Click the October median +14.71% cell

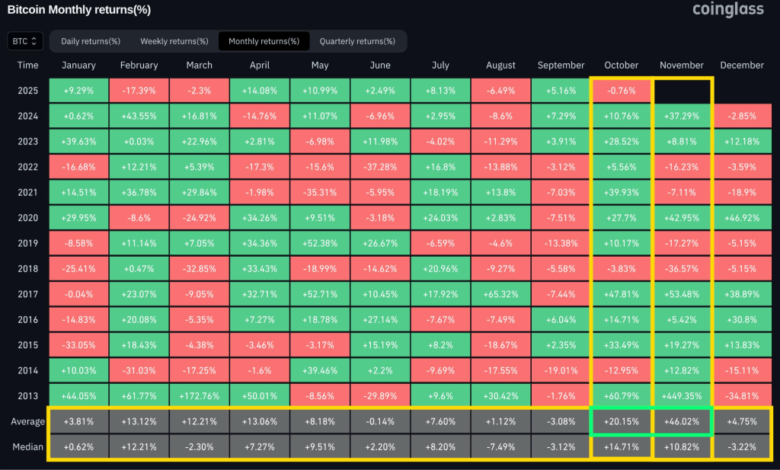pos(622,446)
